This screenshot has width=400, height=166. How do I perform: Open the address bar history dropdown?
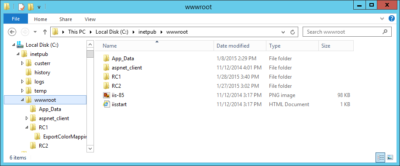283,32
